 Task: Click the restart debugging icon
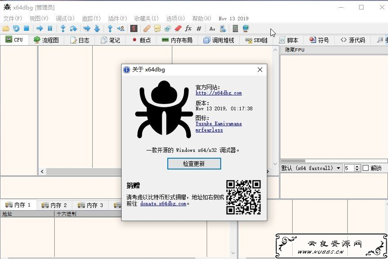16,28
